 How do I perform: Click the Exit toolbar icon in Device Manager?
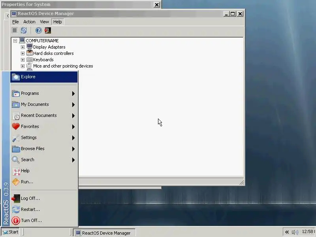(48, 30)
